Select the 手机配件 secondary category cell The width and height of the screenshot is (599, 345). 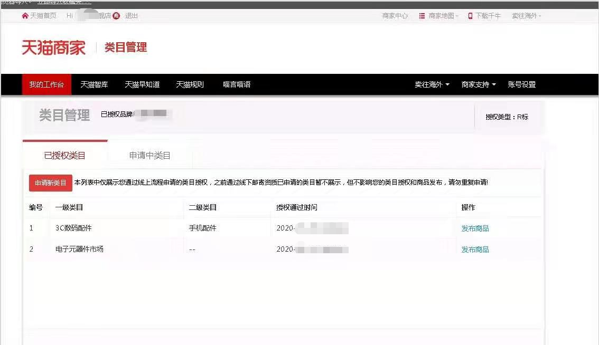click(203, 228)
